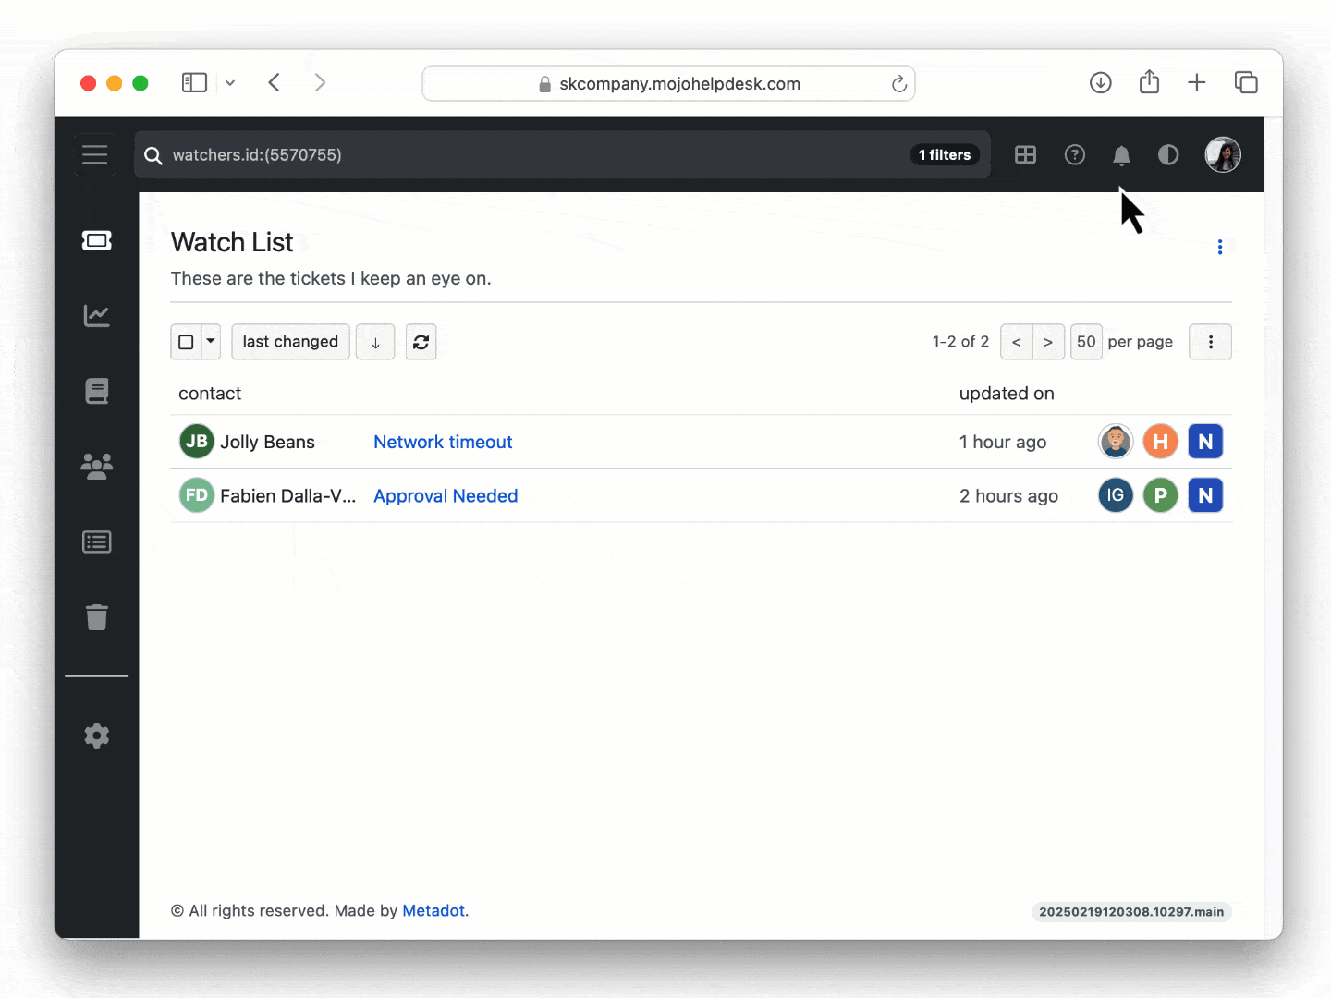Open the notifications bell
The height and width of the screenshot is (998, 1331).
1121,154
